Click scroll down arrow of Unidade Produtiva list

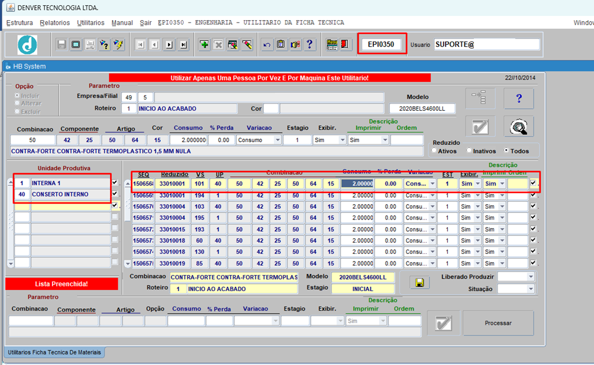tap(11, 263)
